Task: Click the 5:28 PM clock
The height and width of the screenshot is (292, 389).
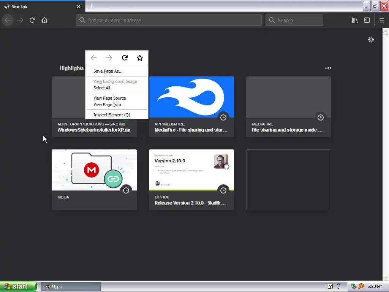Action: (x=375, y=286)
